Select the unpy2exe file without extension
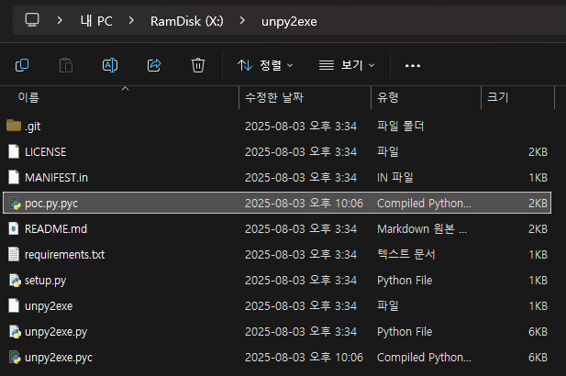This screenshot has height=376, width=566. click(49, 306)
